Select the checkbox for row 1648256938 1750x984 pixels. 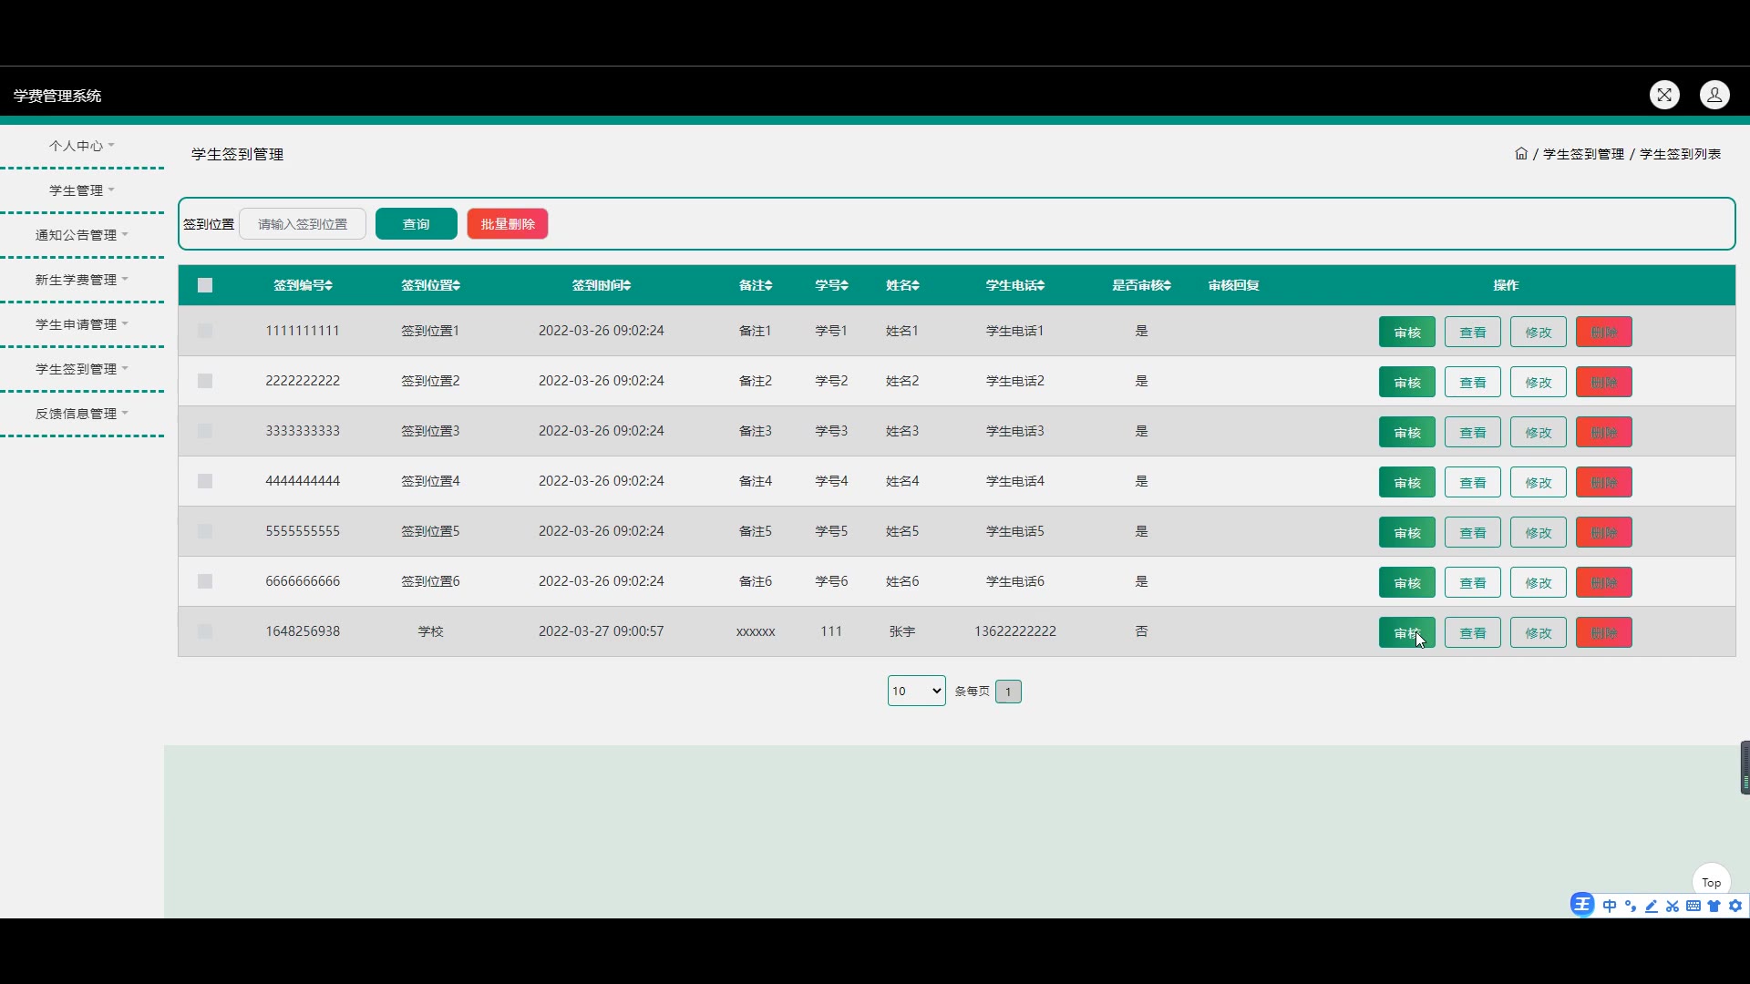tap(205, 631)
